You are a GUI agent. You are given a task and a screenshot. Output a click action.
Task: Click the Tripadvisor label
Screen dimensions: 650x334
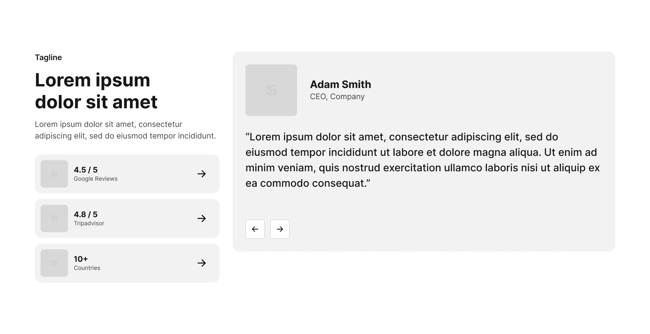coord(89,224)
